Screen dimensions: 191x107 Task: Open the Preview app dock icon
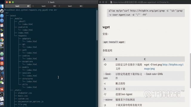pyautogui.click(x=2, y=45)
